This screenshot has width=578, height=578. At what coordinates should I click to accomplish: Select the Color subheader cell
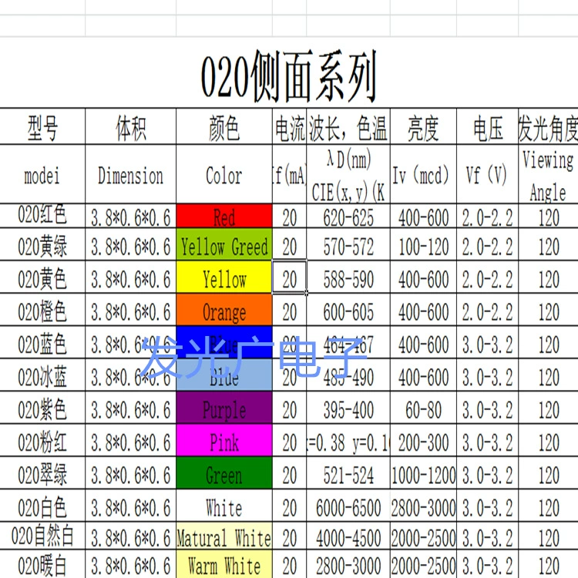coord(224,174)
